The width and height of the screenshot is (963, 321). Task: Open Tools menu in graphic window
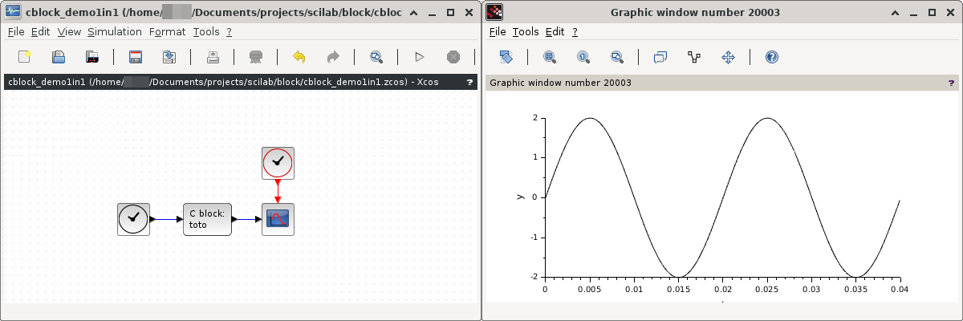(x=526, y=32)
